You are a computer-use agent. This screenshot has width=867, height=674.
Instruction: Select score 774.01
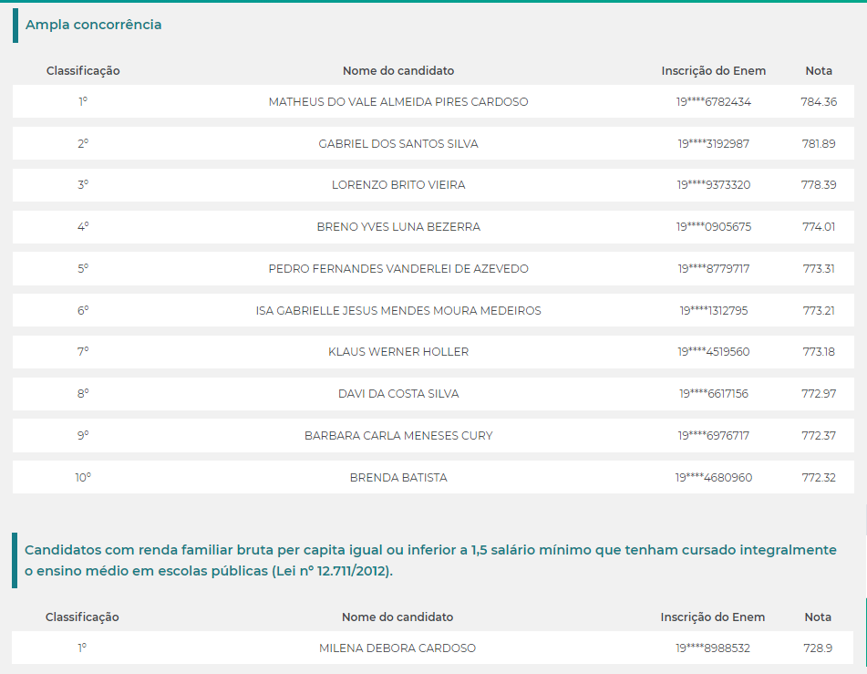click(819, 227)
